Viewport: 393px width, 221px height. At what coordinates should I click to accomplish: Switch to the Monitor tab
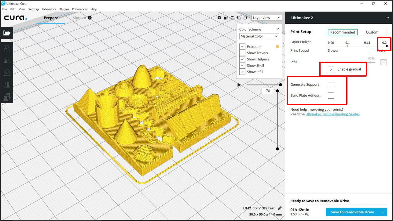point(79,18)
